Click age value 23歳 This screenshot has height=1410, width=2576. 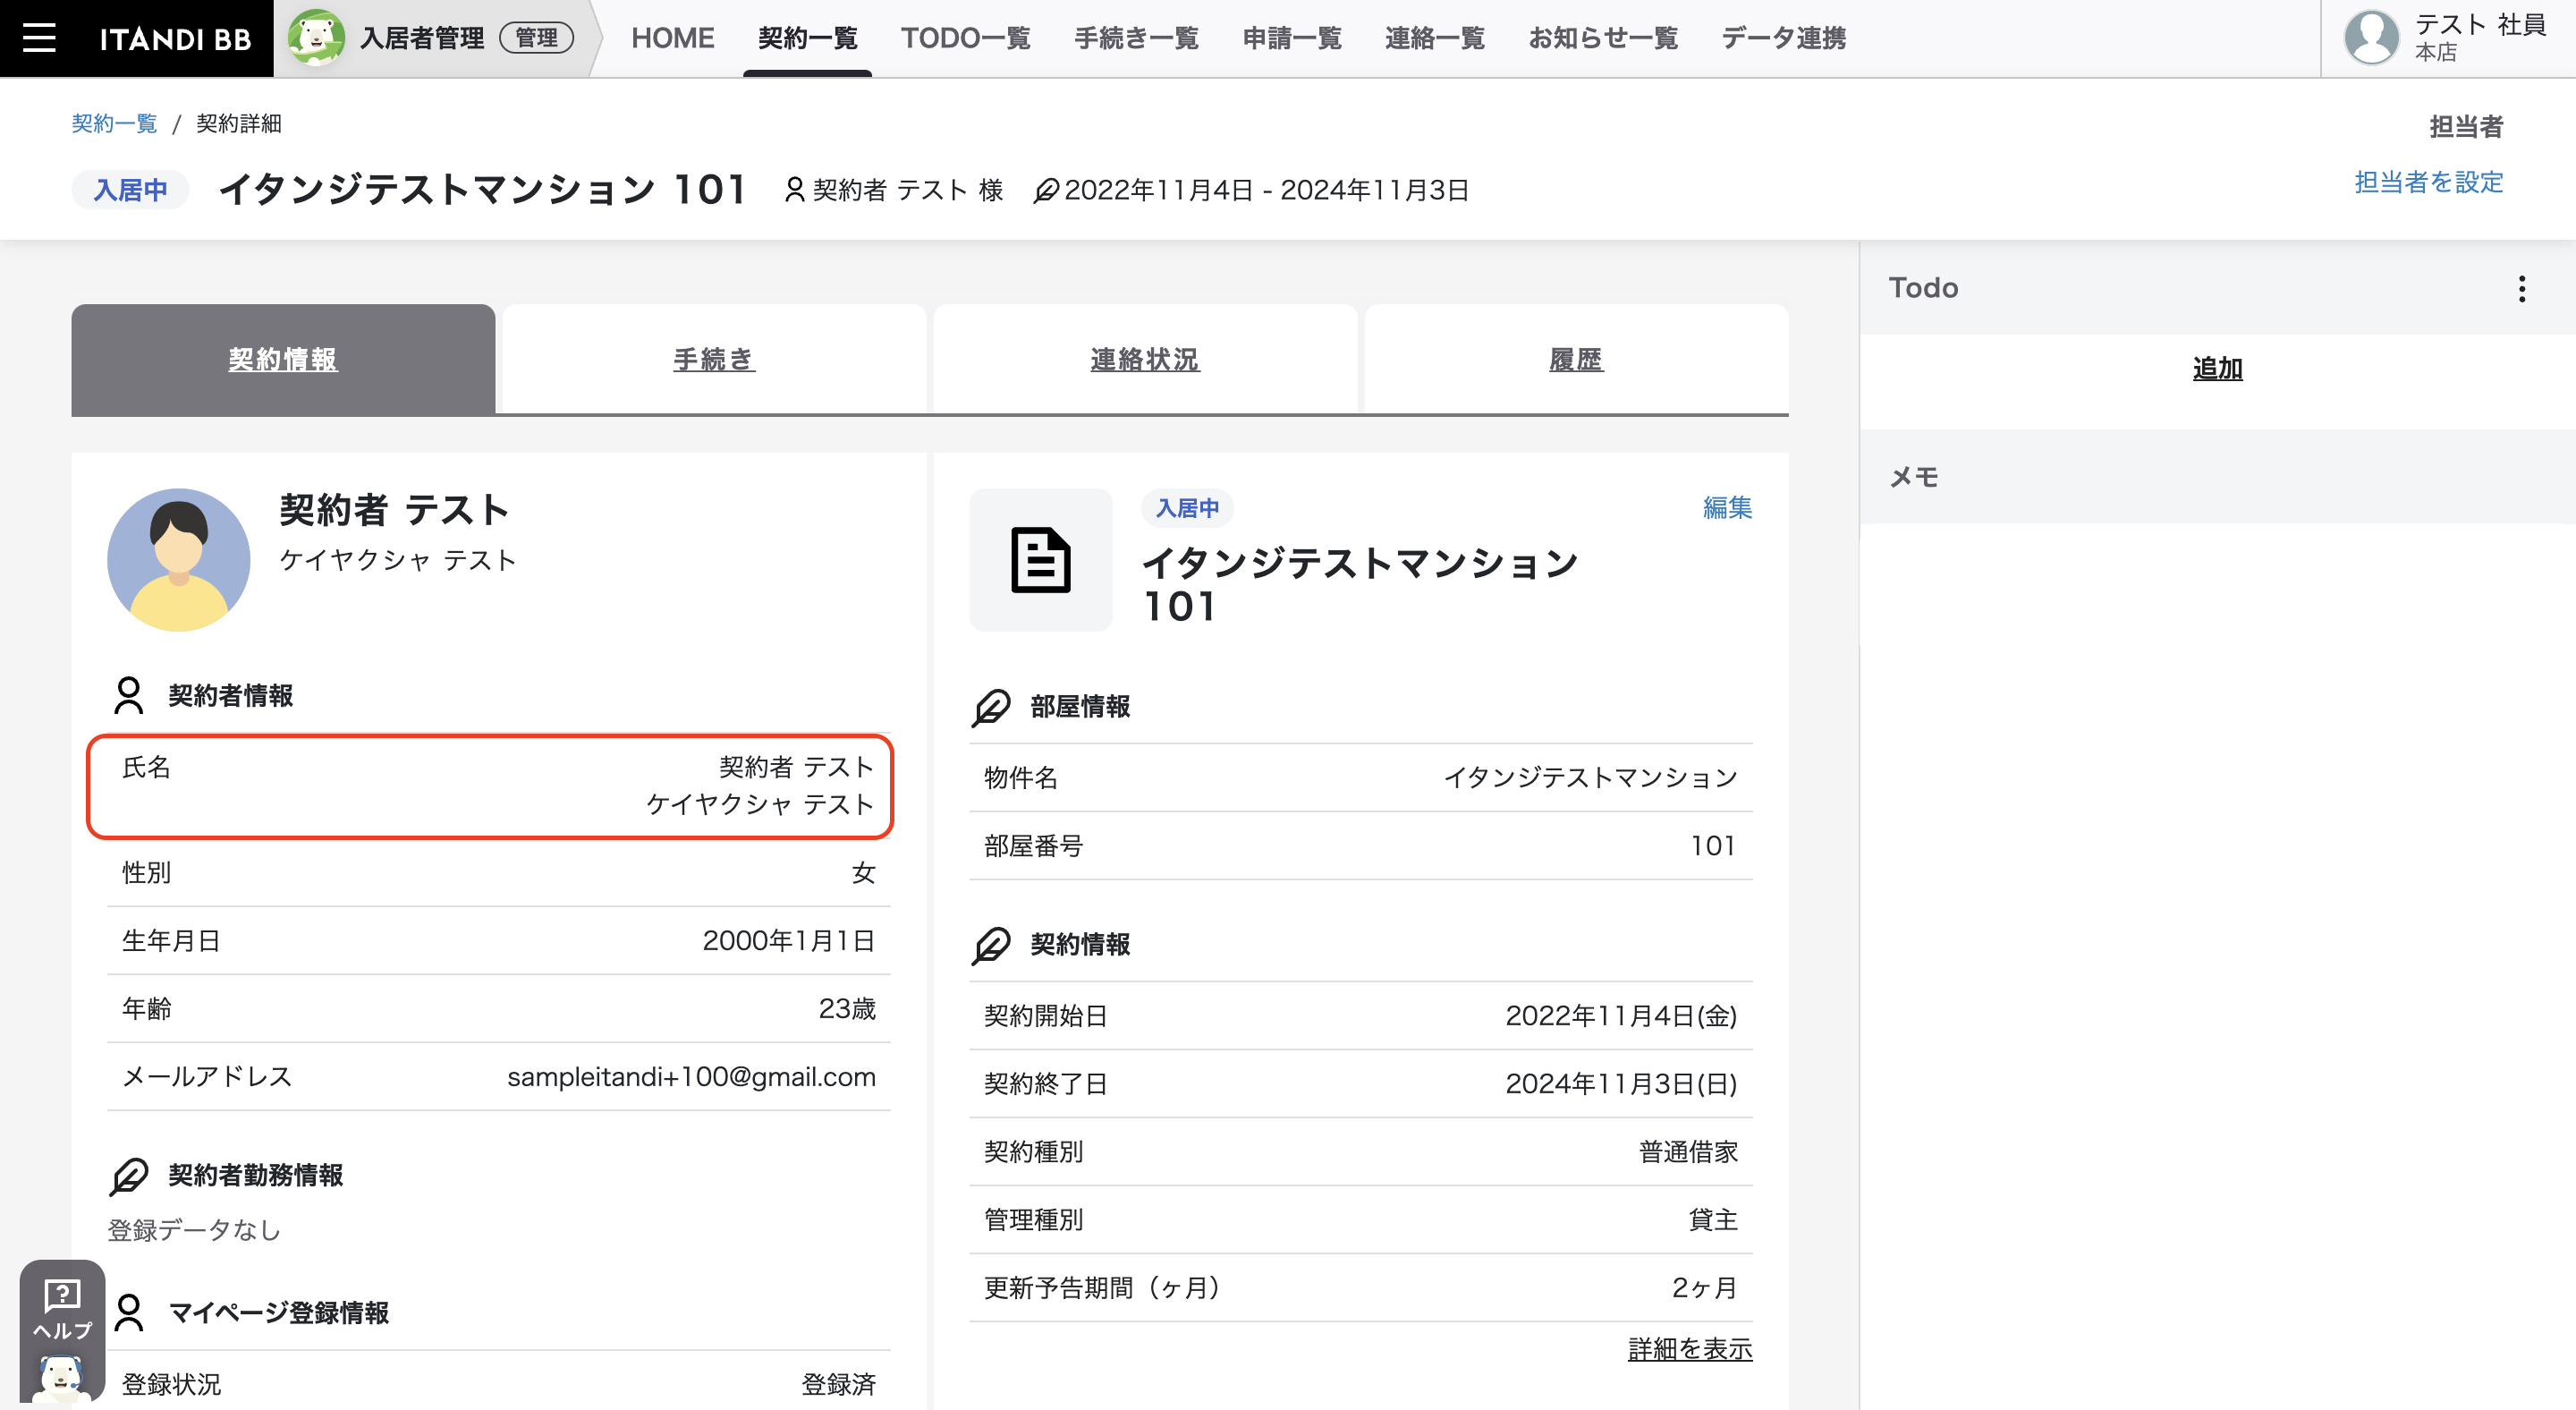pos(847,1009)
